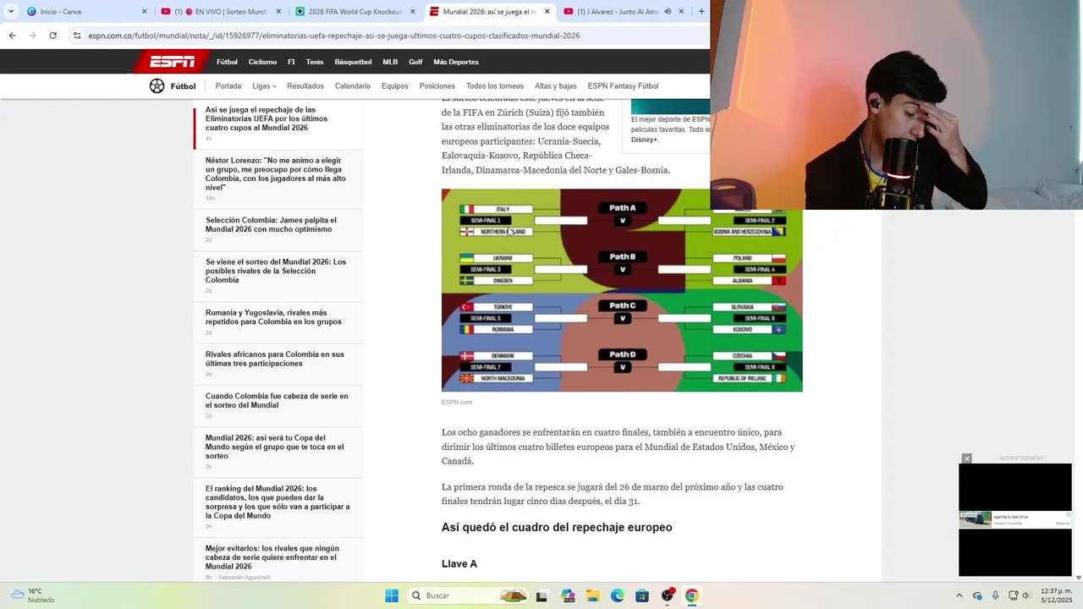The height and width of the screenshot is (609, 1083).
Task: Open site information icon in address bar
Action: 76,36
